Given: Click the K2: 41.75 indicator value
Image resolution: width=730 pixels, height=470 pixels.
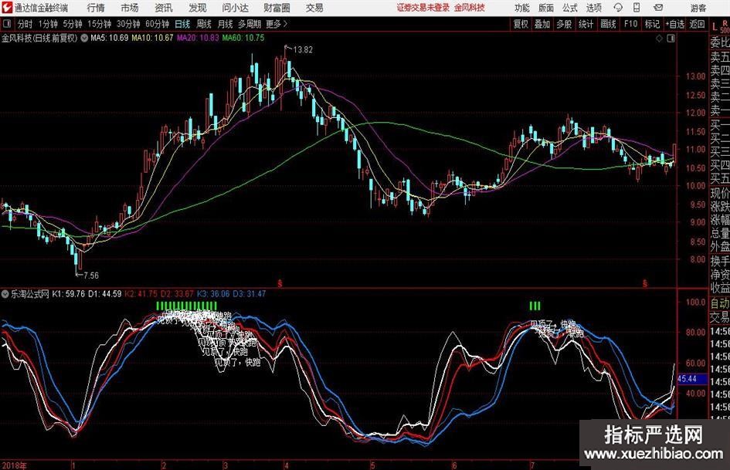Looking at the screenshot, I should 141,294.
